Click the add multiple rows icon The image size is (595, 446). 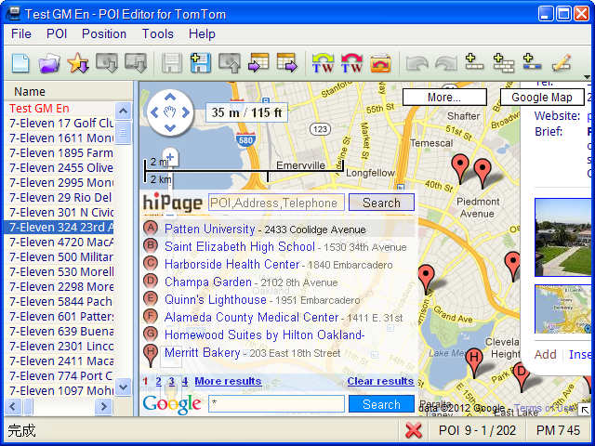[504, 63]
